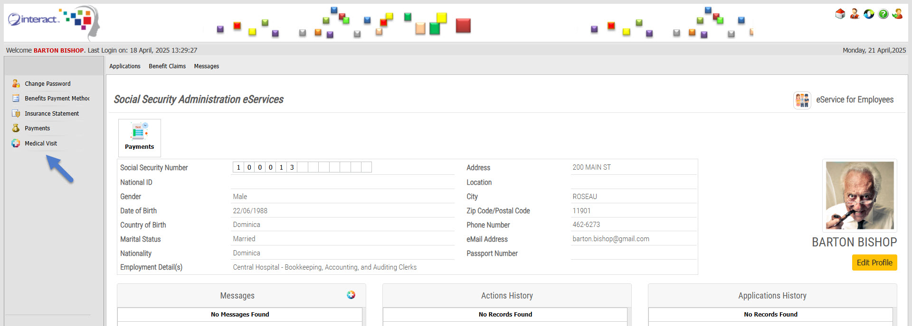Open Change Password in the sidebar
Viewport: 912px width, 326px height.
pos(47,84)
